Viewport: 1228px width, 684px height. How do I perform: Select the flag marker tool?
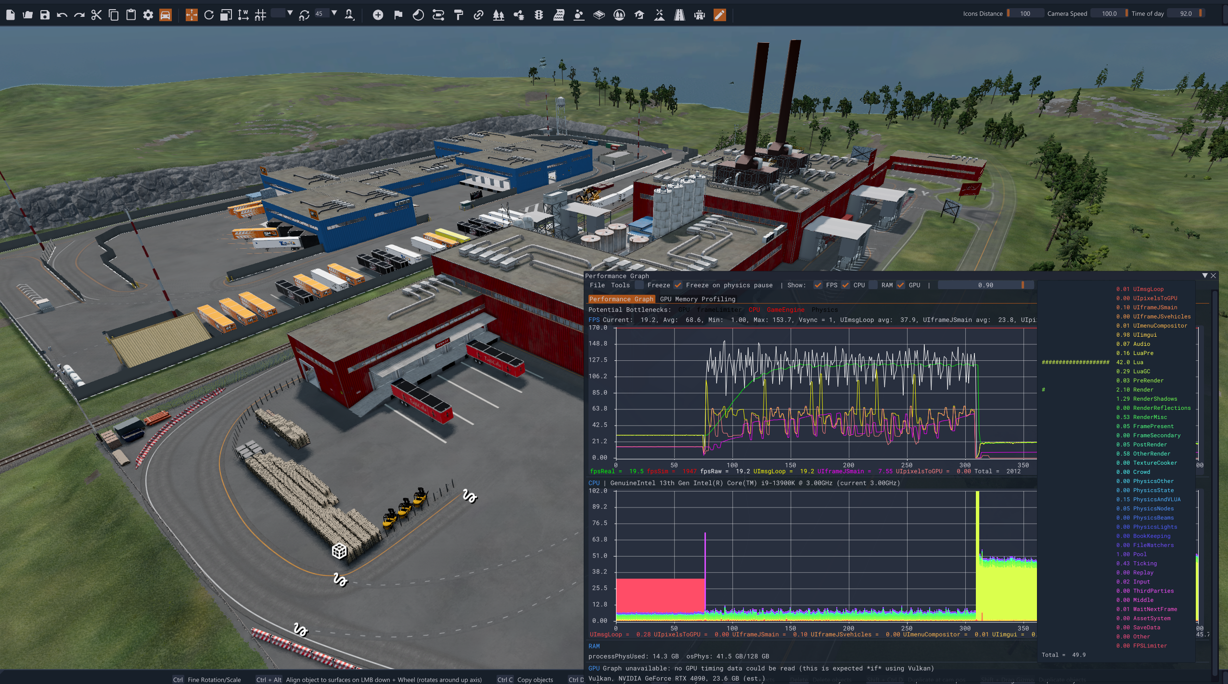(x=398, y=14)
